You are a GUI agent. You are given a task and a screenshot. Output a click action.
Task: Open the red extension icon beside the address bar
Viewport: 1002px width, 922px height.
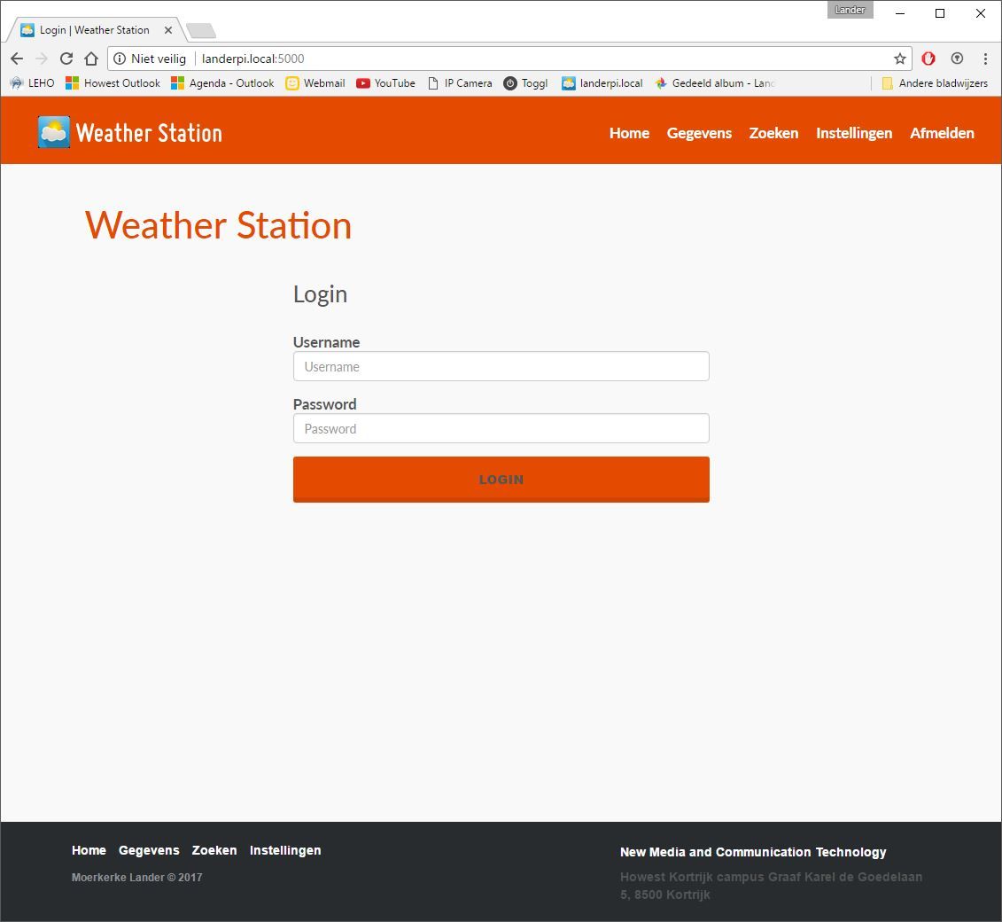pyautogui.click(x=928, y=59)
